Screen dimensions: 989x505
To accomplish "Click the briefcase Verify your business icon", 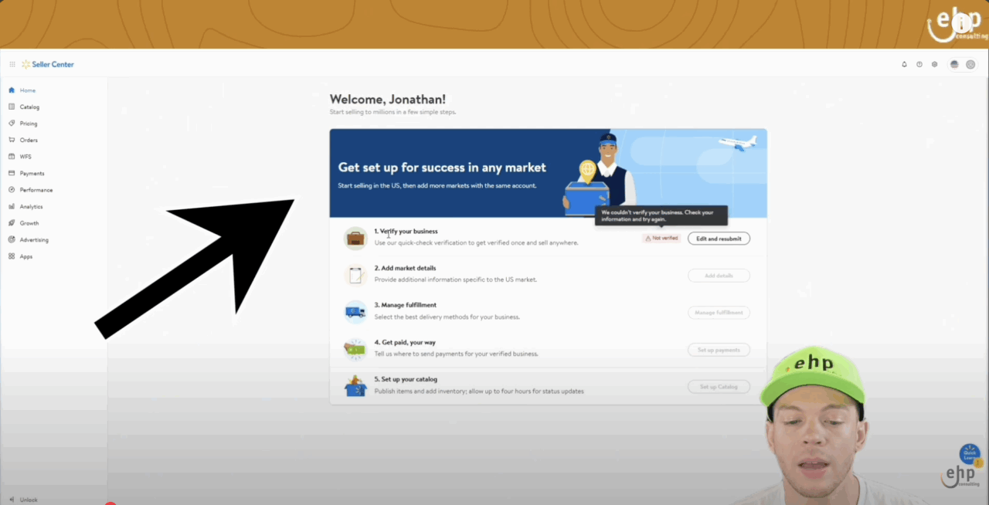I will (355, 238).
